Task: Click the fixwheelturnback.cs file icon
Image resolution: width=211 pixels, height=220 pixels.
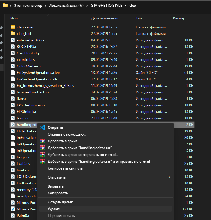Action: coord(13,92)
